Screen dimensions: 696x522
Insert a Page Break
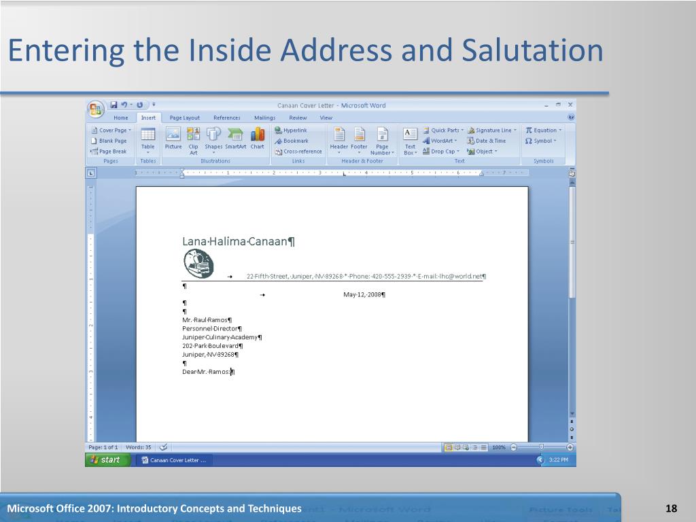109,152
